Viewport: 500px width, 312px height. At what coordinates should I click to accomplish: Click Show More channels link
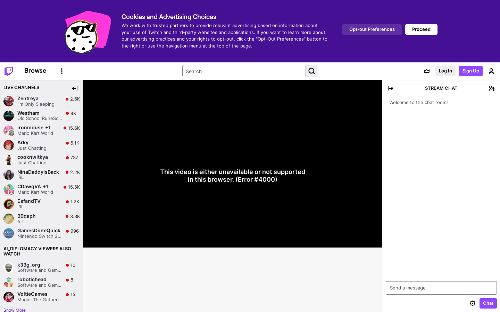(15, 310)
